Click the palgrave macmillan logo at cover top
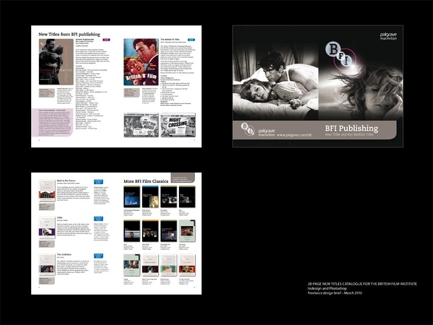 (388, 36)
